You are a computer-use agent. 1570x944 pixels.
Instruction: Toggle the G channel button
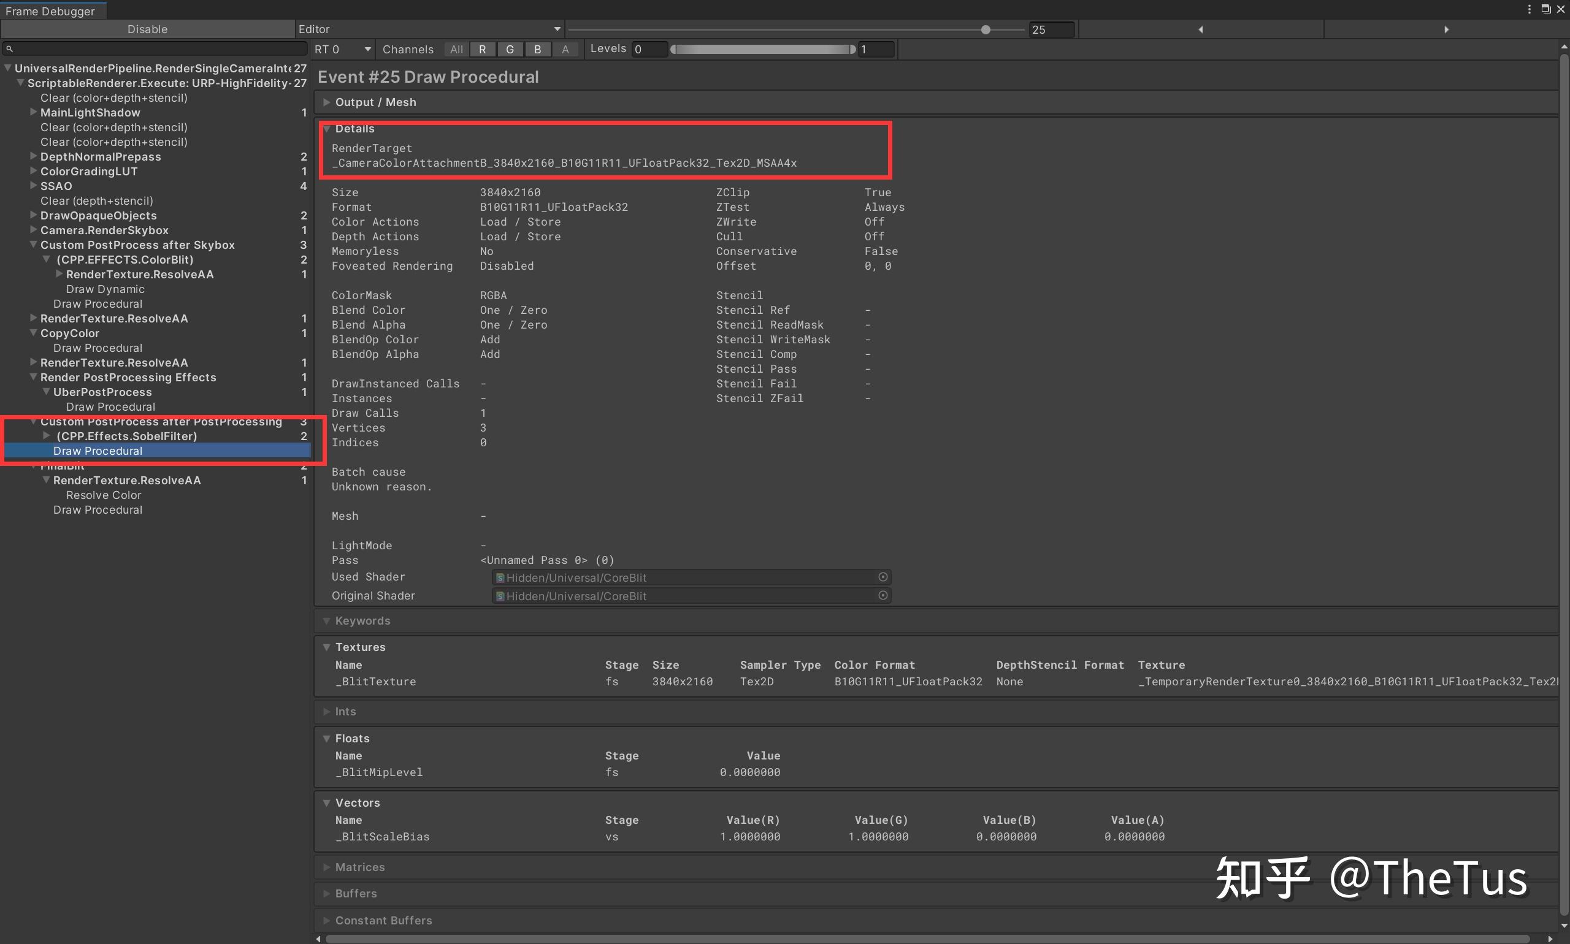[510, 49]
